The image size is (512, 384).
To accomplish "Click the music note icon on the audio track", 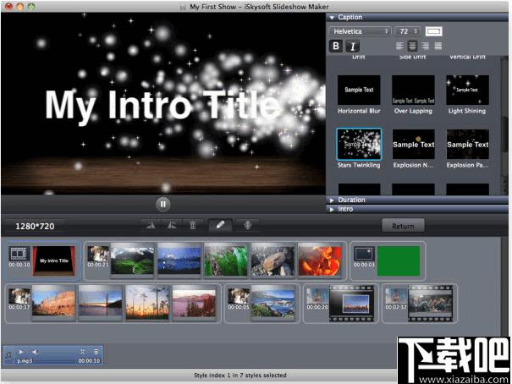I will (x=8, y=355).
